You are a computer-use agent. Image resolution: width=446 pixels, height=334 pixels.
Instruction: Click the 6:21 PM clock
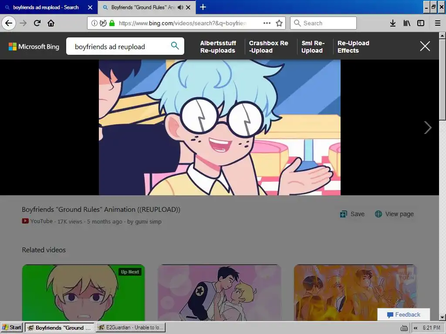point(432,328)
